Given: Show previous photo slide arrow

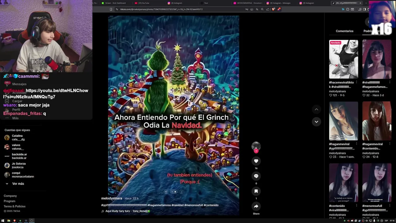Looking at the screenshot, I should [x=166, y=192].
